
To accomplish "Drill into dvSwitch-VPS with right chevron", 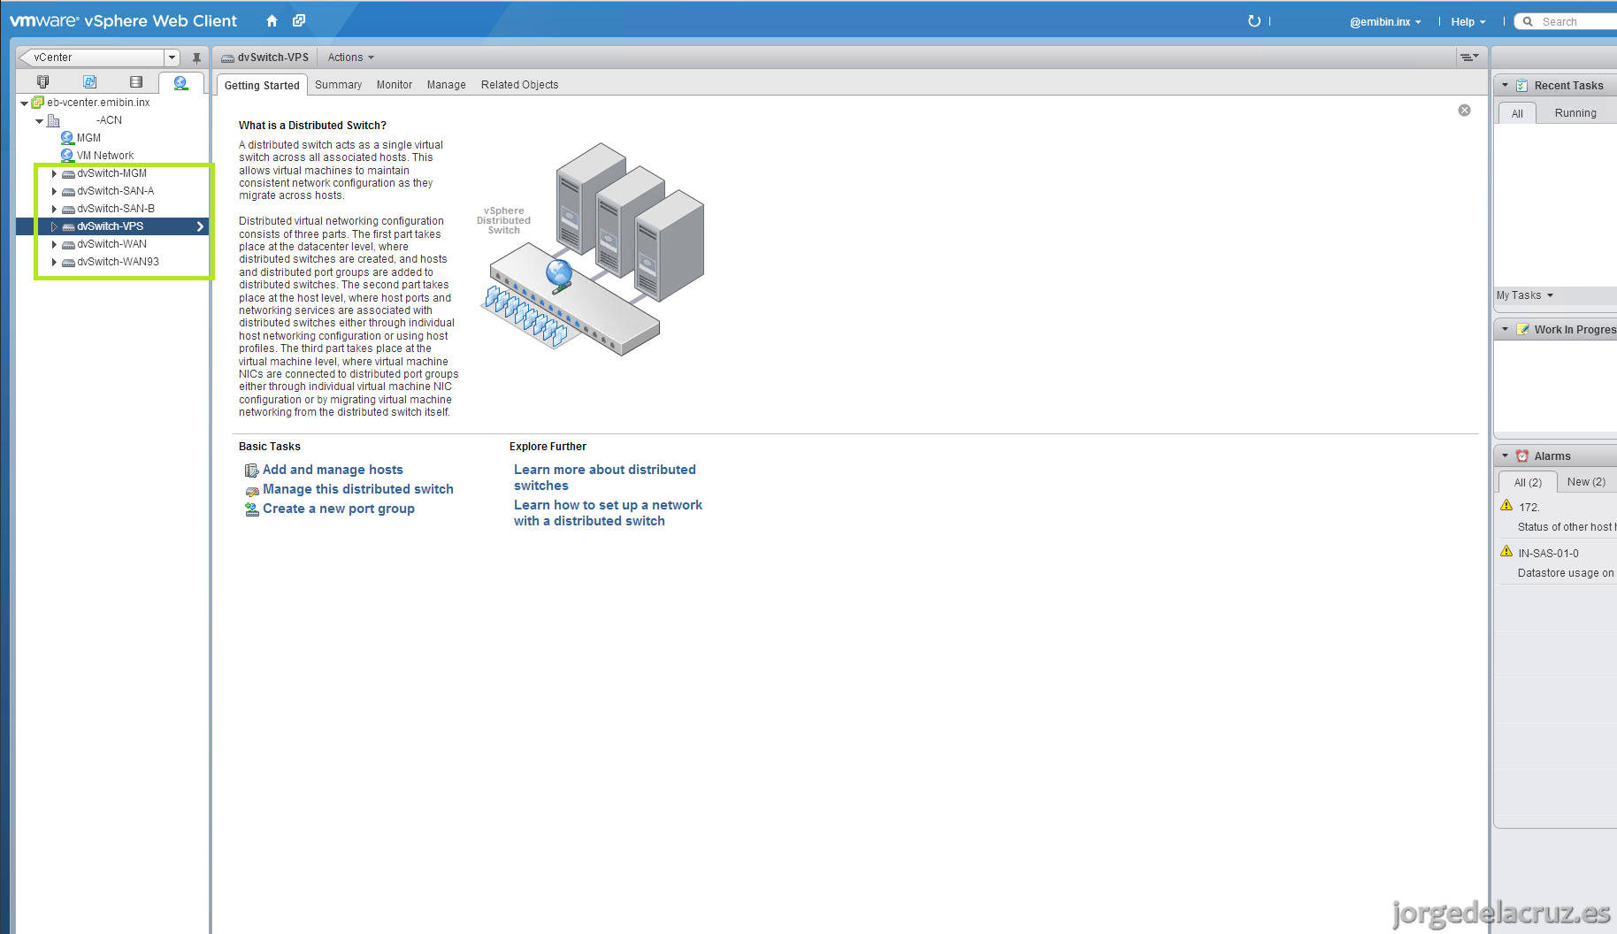I will point(201,226).
